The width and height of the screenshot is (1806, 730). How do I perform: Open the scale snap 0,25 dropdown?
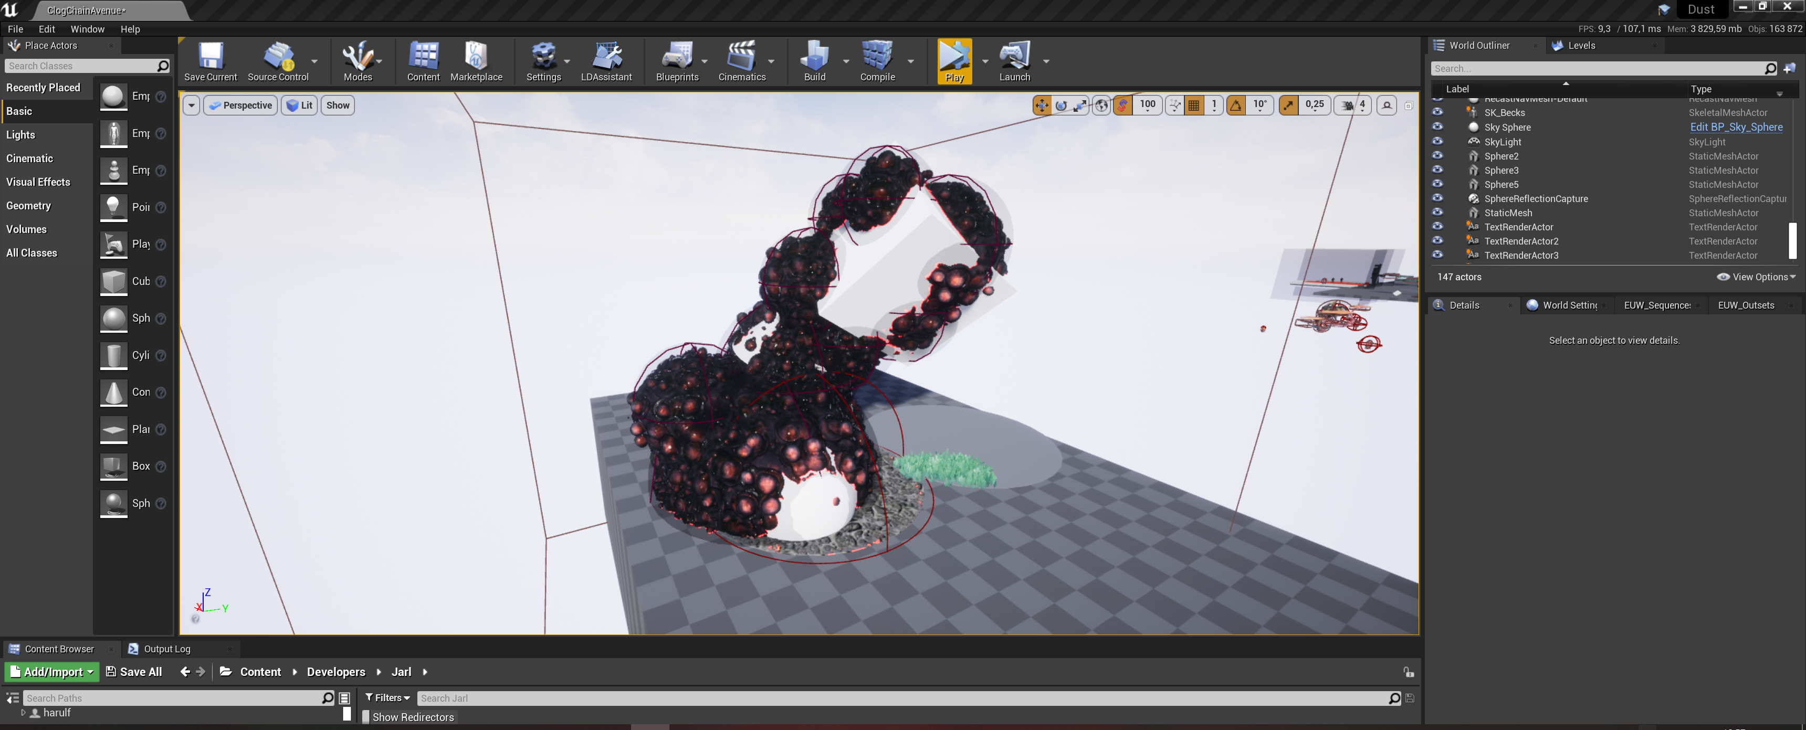point(1315,105)
